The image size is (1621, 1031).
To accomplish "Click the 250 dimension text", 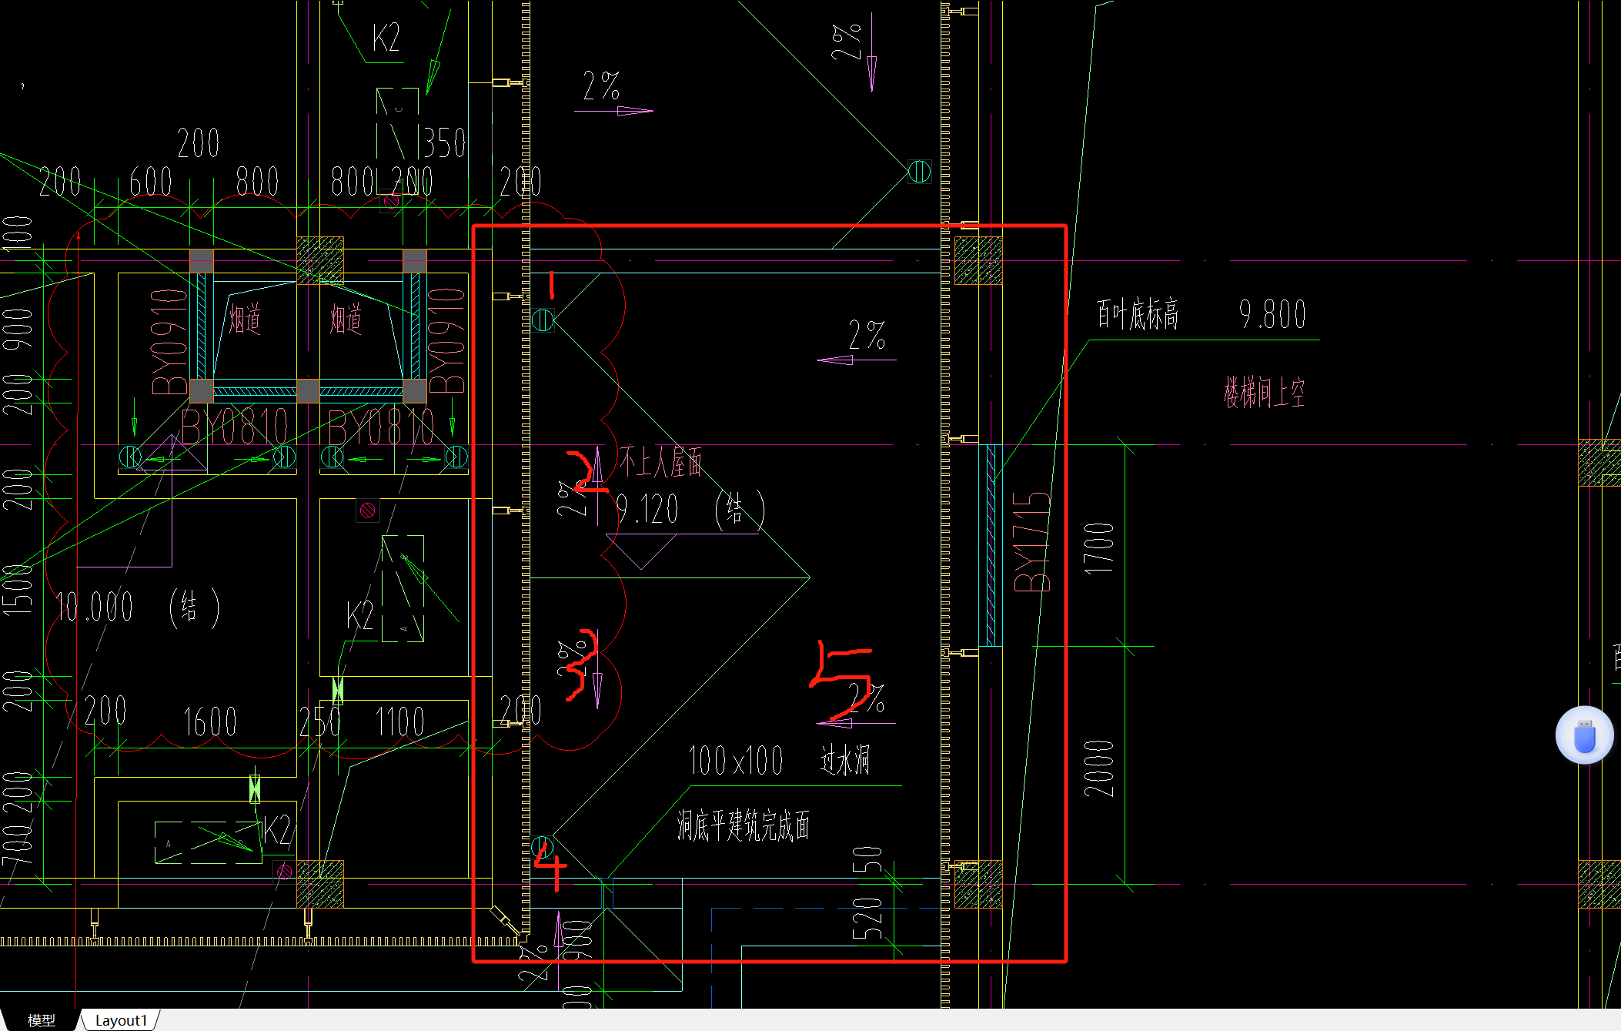I will point(320,722).
